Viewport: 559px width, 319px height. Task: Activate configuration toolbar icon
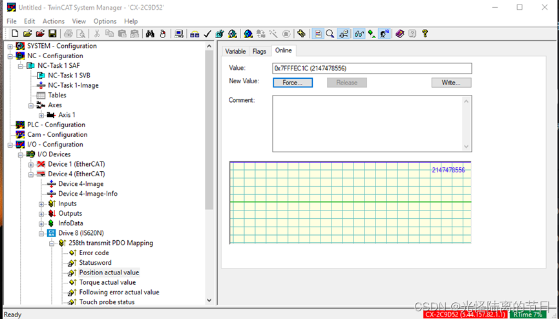click(x=220, y=34)
